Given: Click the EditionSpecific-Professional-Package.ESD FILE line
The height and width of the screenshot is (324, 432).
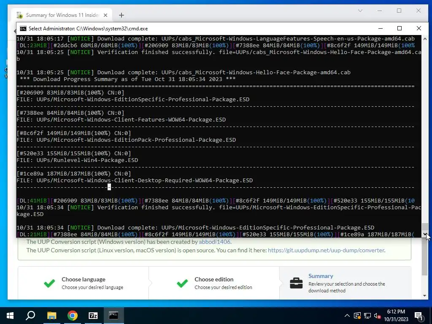Looking at the screenshot, I should (133, 100).
